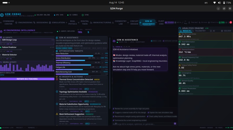233x130 pixels.
Task: Toggle the Neo4j Live indicator chip
Action: point(156,41)
